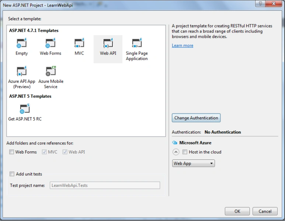Click the ASP.NET 4.7.1 Templates heading
The height and width of the screenshot is (221, 285).
click(x=34, y=30)
